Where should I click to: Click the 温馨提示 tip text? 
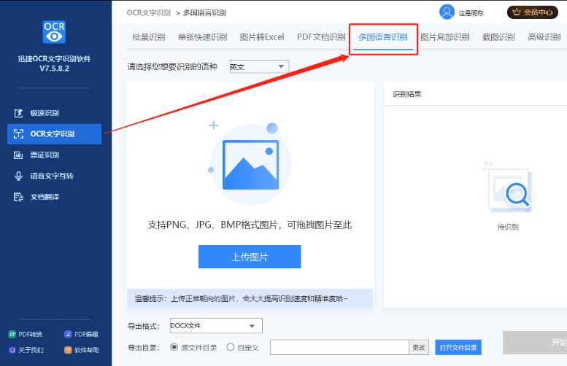point(242,298)
